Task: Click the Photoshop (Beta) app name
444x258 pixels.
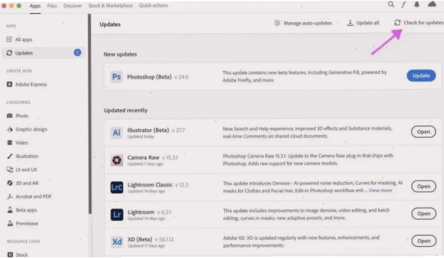Action: pos(149,77)
